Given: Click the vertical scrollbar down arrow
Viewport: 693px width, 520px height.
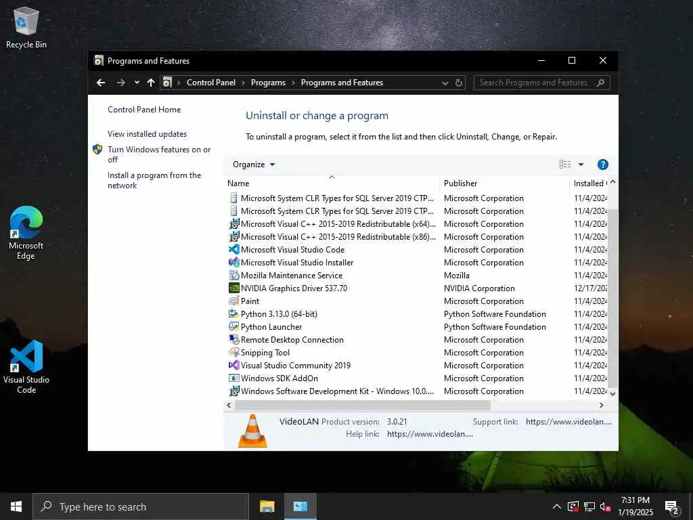Looking at the screenshot, I should [612, 393].
